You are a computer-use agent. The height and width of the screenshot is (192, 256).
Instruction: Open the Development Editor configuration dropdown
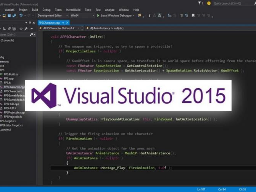point(67,16)
